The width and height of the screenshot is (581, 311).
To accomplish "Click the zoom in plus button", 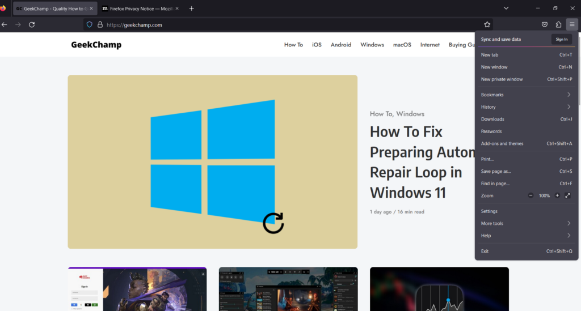I will (x=557, y=195).
